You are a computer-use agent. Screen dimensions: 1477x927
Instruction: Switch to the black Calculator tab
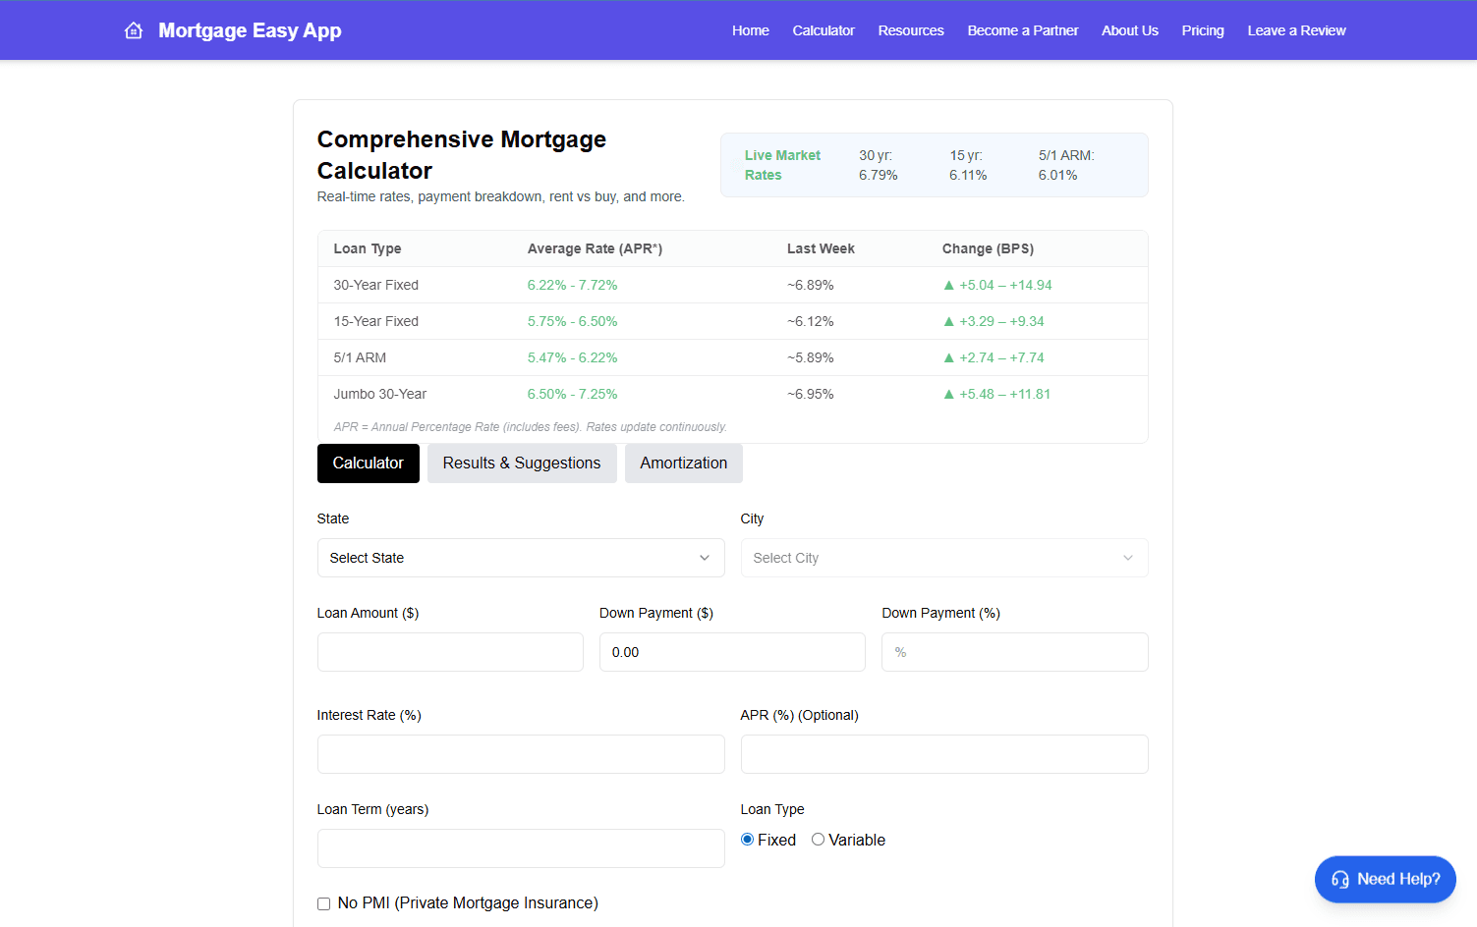tap(369, 463)
